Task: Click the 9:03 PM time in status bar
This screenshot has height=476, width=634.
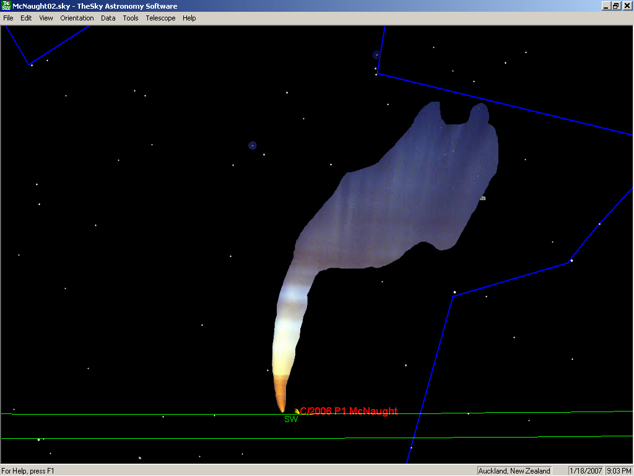Action: (619, 471)
